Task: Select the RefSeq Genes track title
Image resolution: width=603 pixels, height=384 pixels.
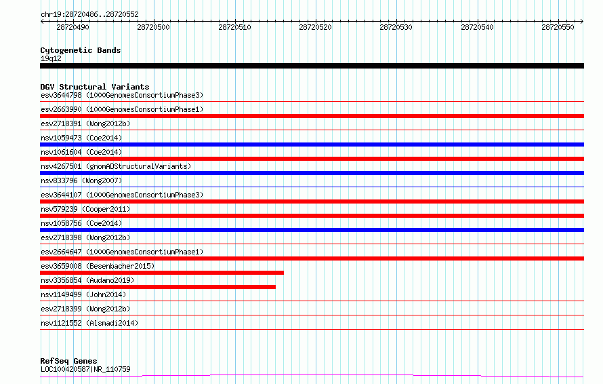Action: pos(69,362)
